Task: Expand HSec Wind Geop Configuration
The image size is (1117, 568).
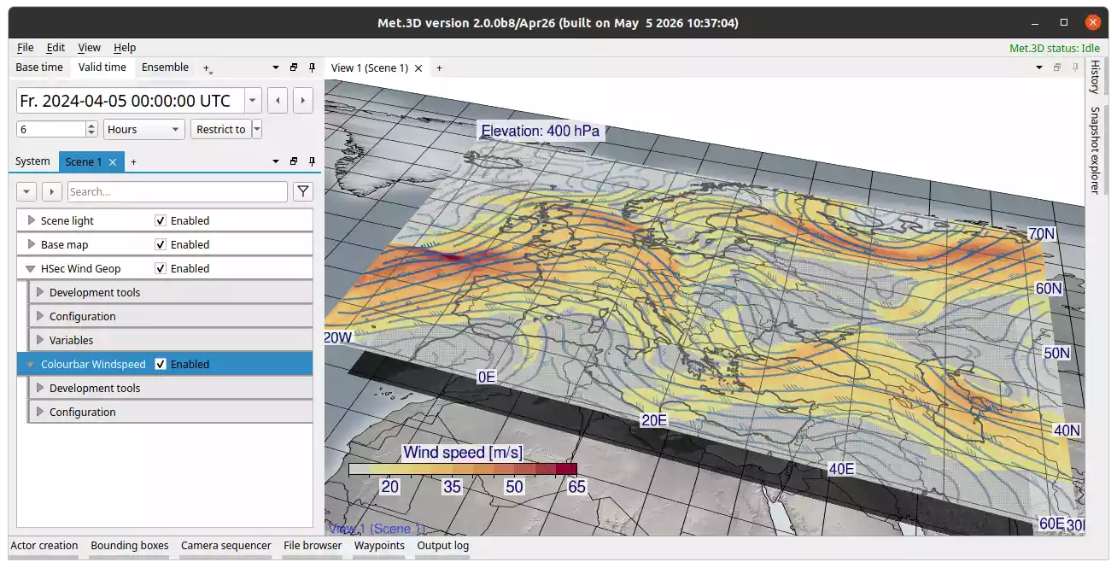Action: pos(39,316)
